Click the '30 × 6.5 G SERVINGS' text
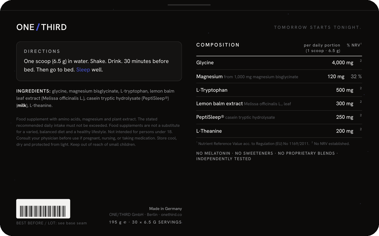Viewport: 379px width, 236px height. pos(157,222)
